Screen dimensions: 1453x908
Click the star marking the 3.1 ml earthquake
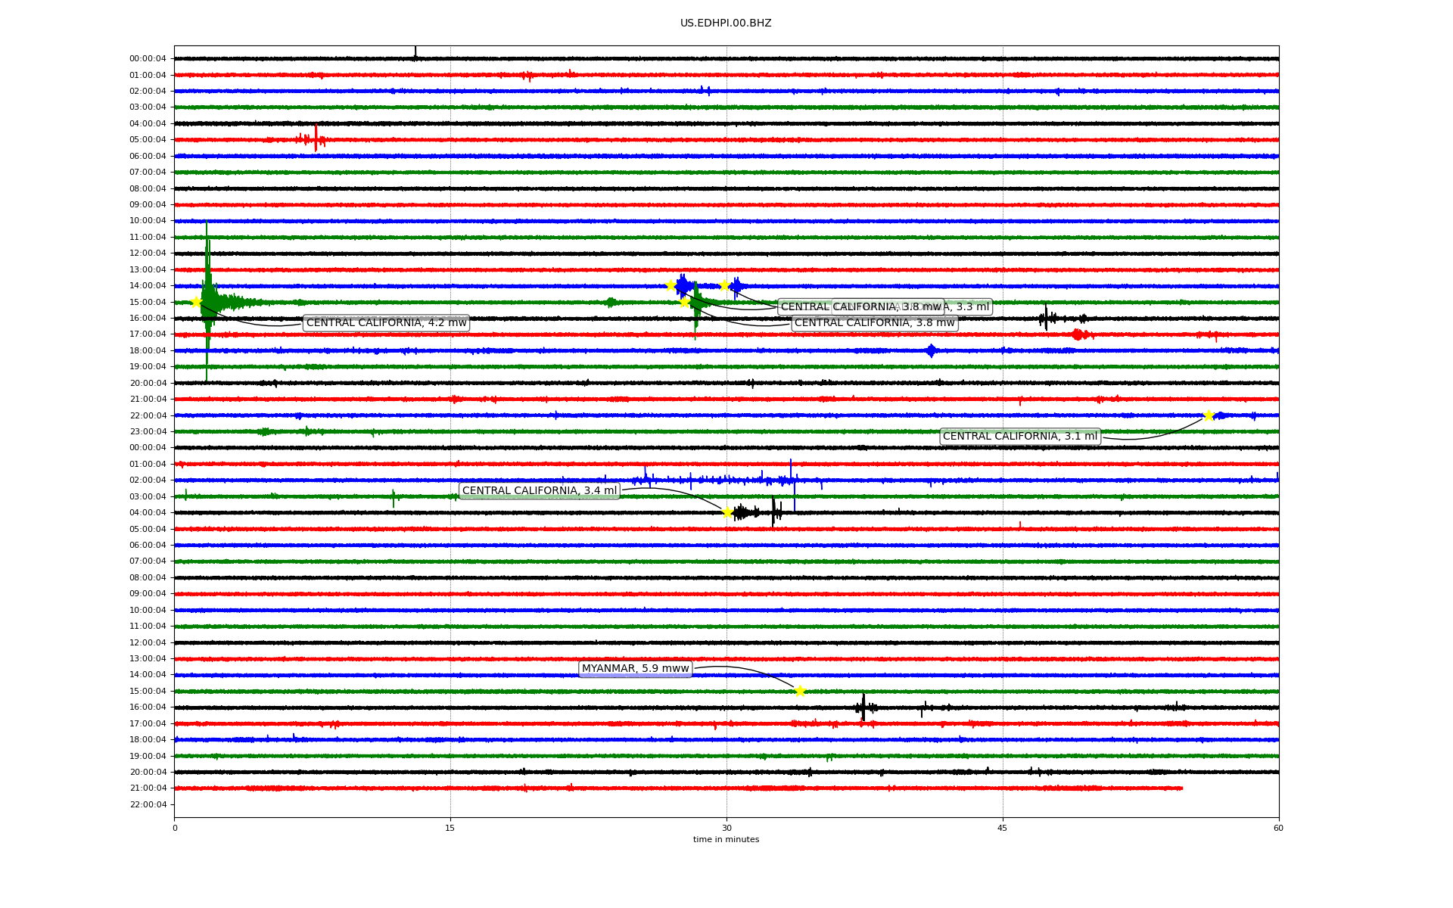pyautogui.click(x=1209, y=415)
